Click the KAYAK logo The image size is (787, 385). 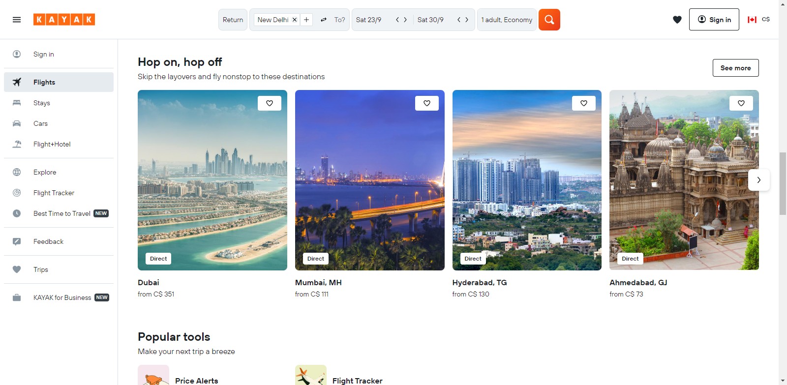click(x=64, y=20)
